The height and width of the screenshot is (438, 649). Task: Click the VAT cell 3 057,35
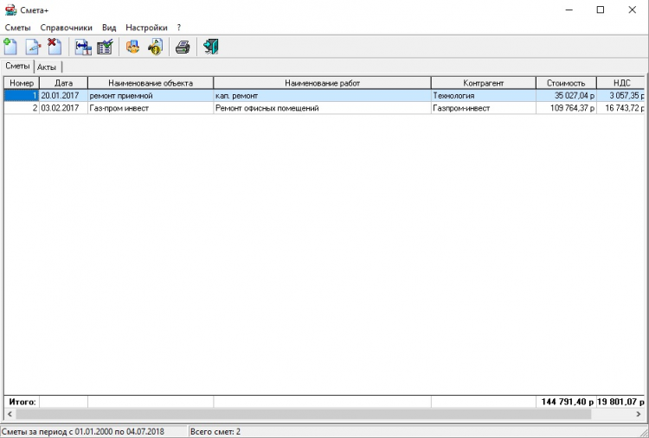pos(620,95)
